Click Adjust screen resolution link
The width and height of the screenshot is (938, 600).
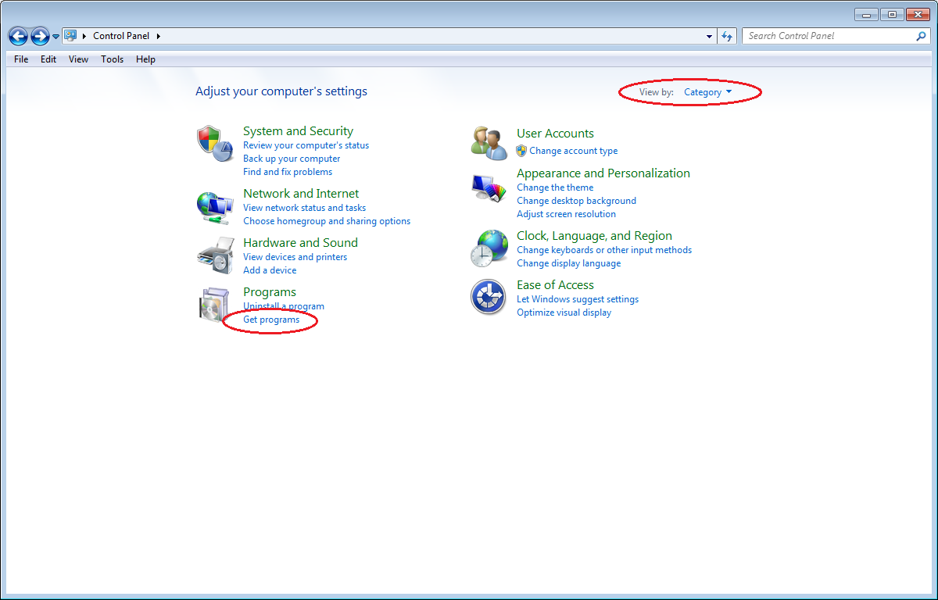566,214
